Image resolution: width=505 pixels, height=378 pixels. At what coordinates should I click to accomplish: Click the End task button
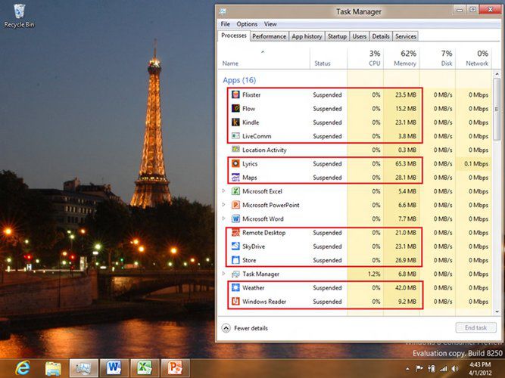pos(475,328)
